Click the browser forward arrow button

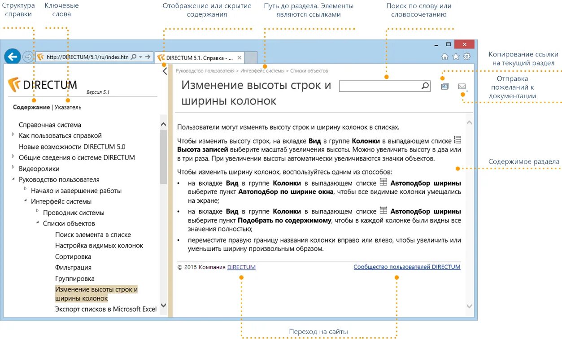click(x=28, y=57)
